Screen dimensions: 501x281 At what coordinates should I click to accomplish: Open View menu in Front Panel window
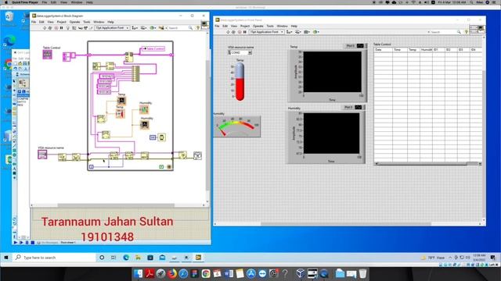[234, 26]
